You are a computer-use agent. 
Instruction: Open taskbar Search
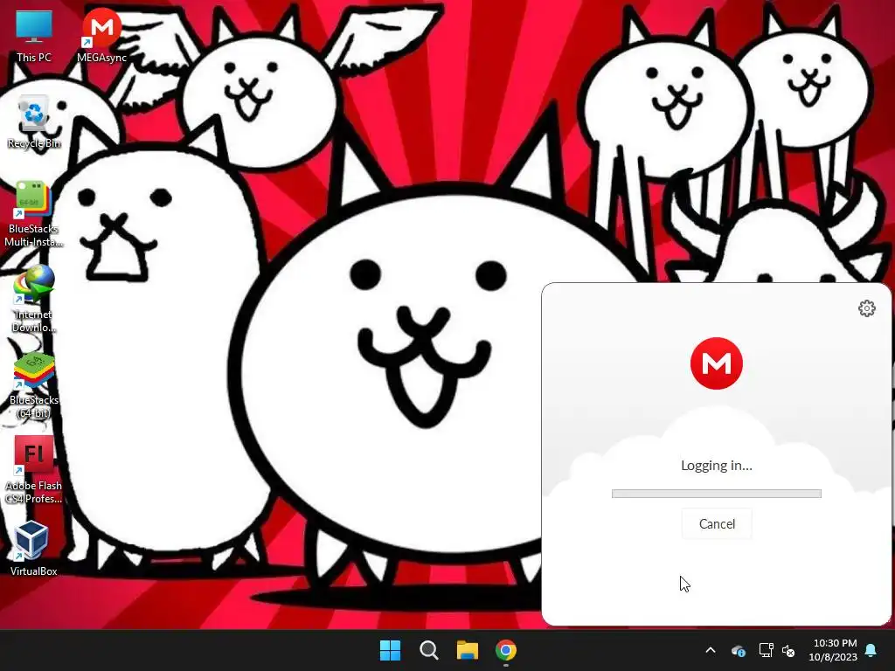click(428, 650)
